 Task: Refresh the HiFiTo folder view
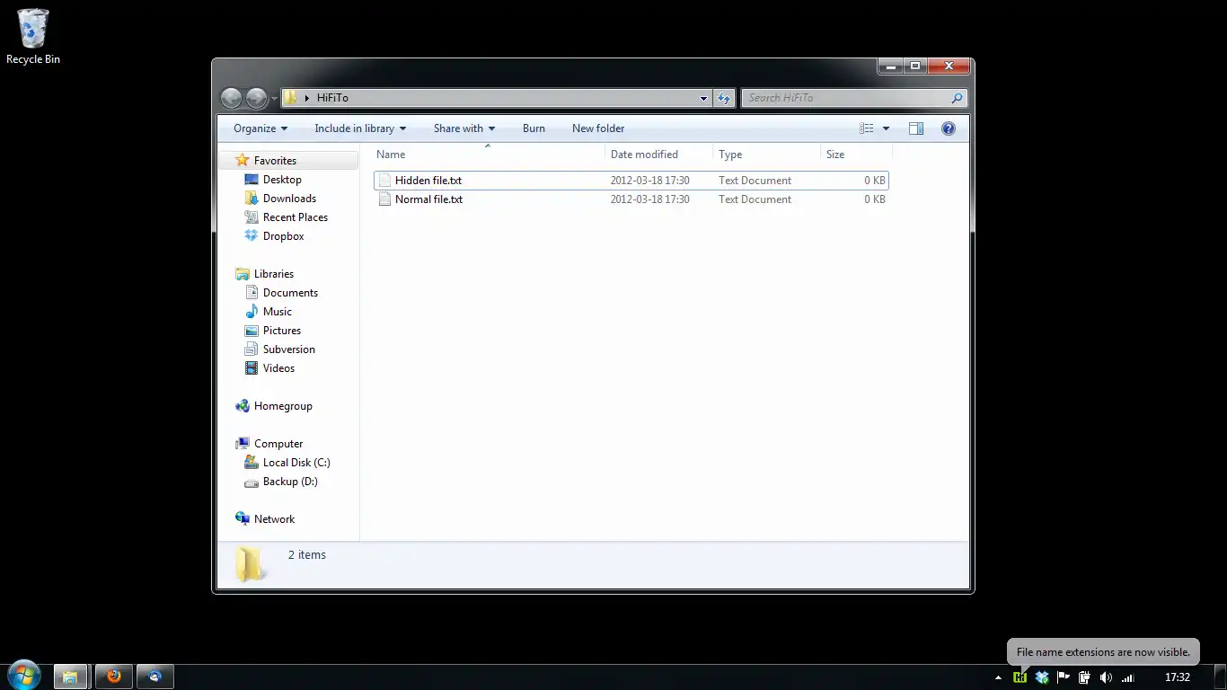tap(725, 98)
